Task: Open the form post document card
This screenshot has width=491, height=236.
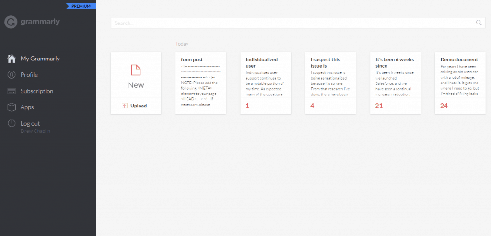Action: click(x=201, y=83)
